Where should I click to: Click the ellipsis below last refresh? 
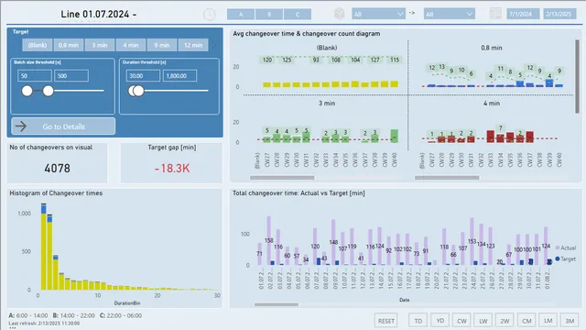(12, 328)
